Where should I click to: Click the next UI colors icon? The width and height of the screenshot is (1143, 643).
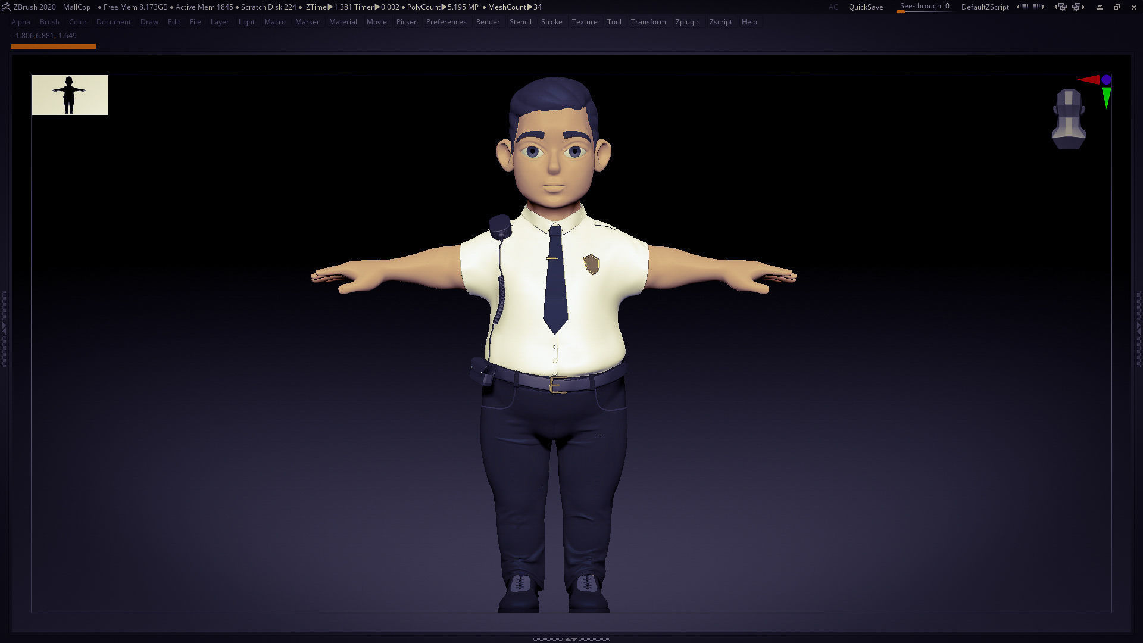(1039, 7)
